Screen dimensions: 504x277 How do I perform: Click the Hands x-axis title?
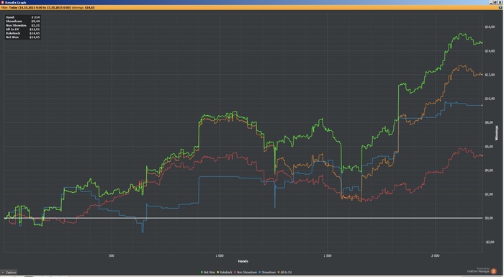(x=243, y=261)
